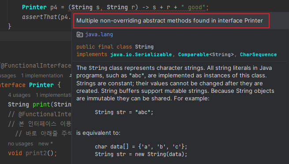Click the '4 usages' inlay hint
Screen dimensions: 289x164
point(19,95)
